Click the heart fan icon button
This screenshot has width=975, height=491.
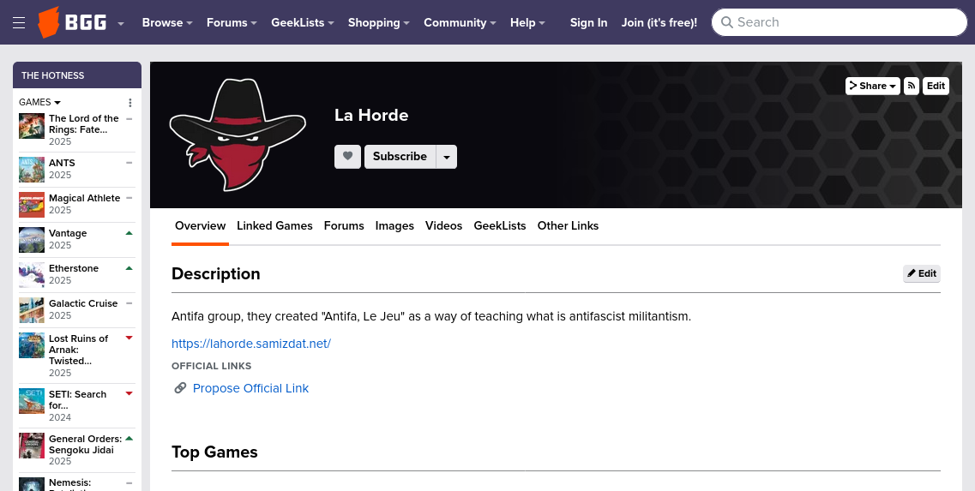pyautogui.click(x=347, y=157)
